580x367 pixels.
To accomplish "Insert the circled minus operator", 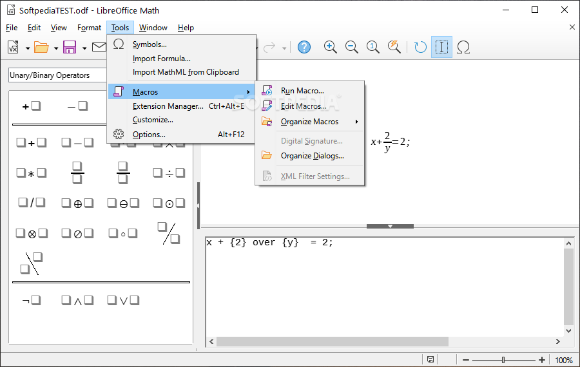I will tap(123, 203).
